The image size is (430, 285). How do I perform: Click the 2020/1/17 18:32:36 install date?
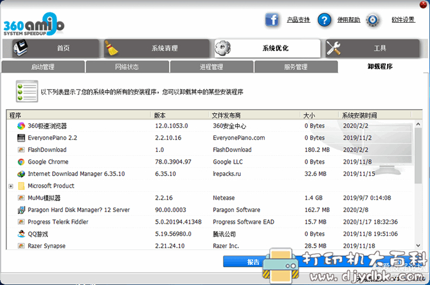pyautogui.click(x=370, y=222)
